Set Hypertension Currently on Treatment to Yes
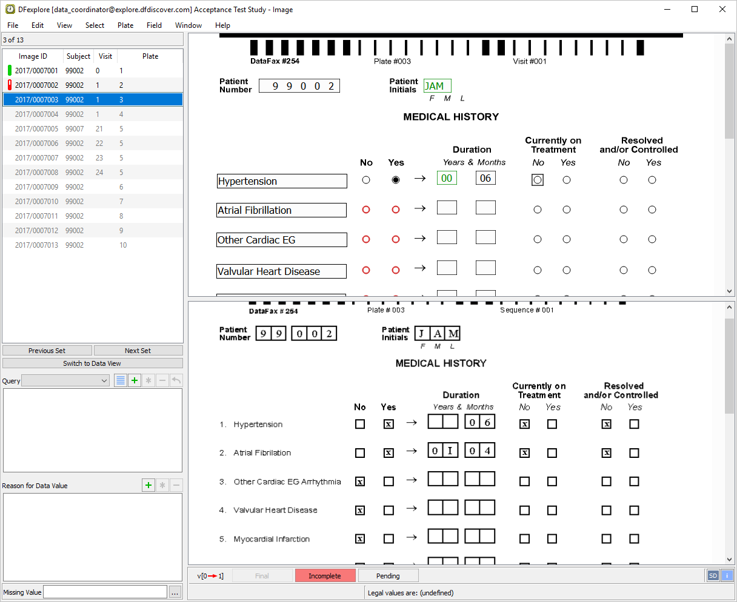737x602 pixels. point(567,180)
